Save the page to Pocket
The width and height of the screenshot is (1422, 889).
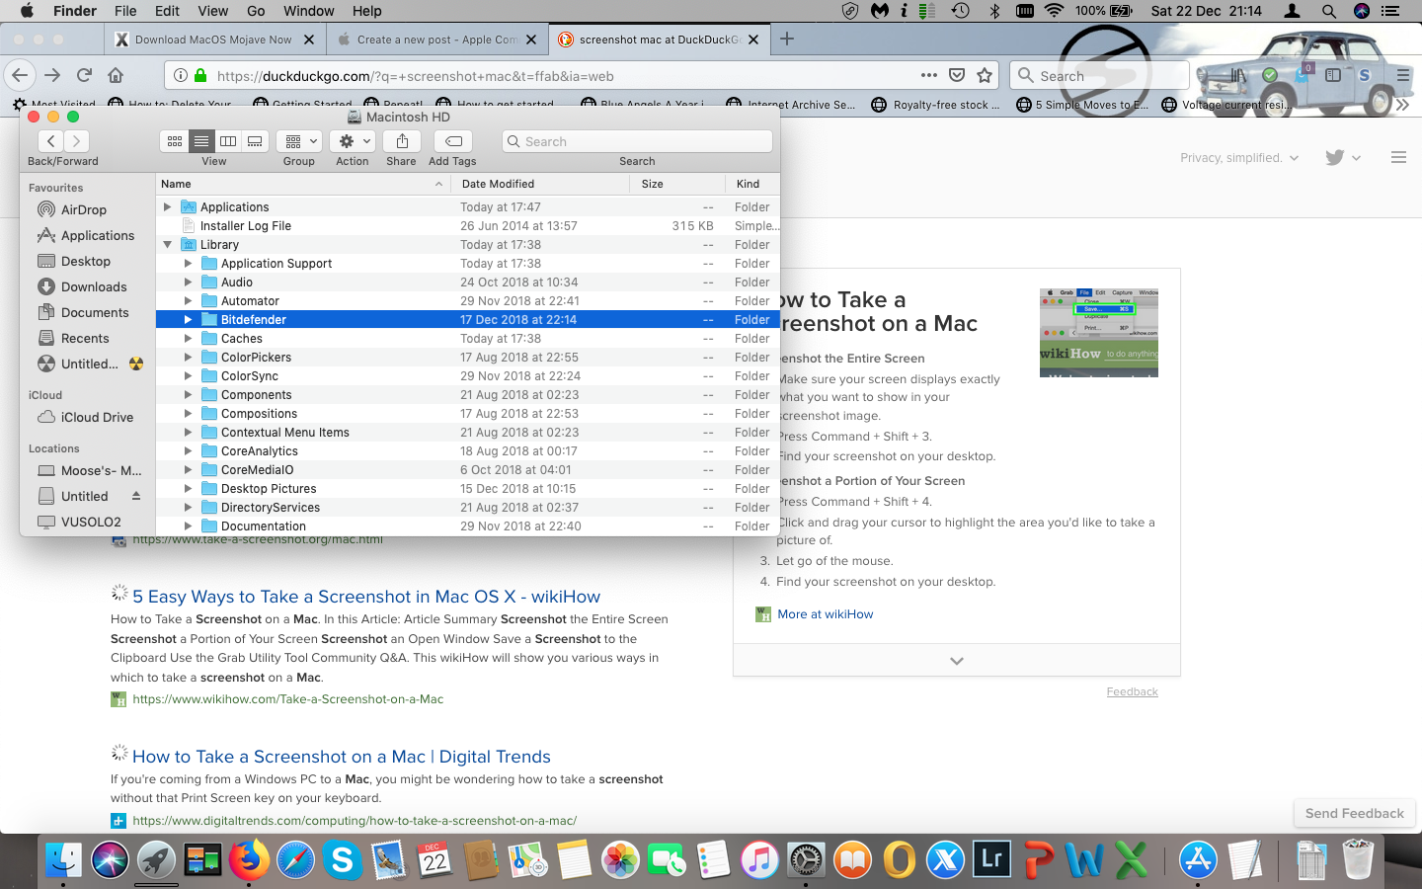[957, 75]
